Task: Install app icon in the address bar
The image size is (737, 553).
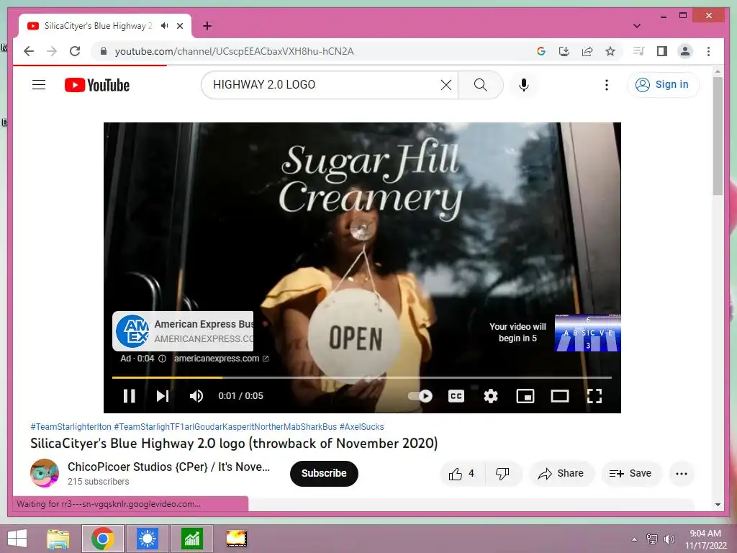Action: coord(564,51)
